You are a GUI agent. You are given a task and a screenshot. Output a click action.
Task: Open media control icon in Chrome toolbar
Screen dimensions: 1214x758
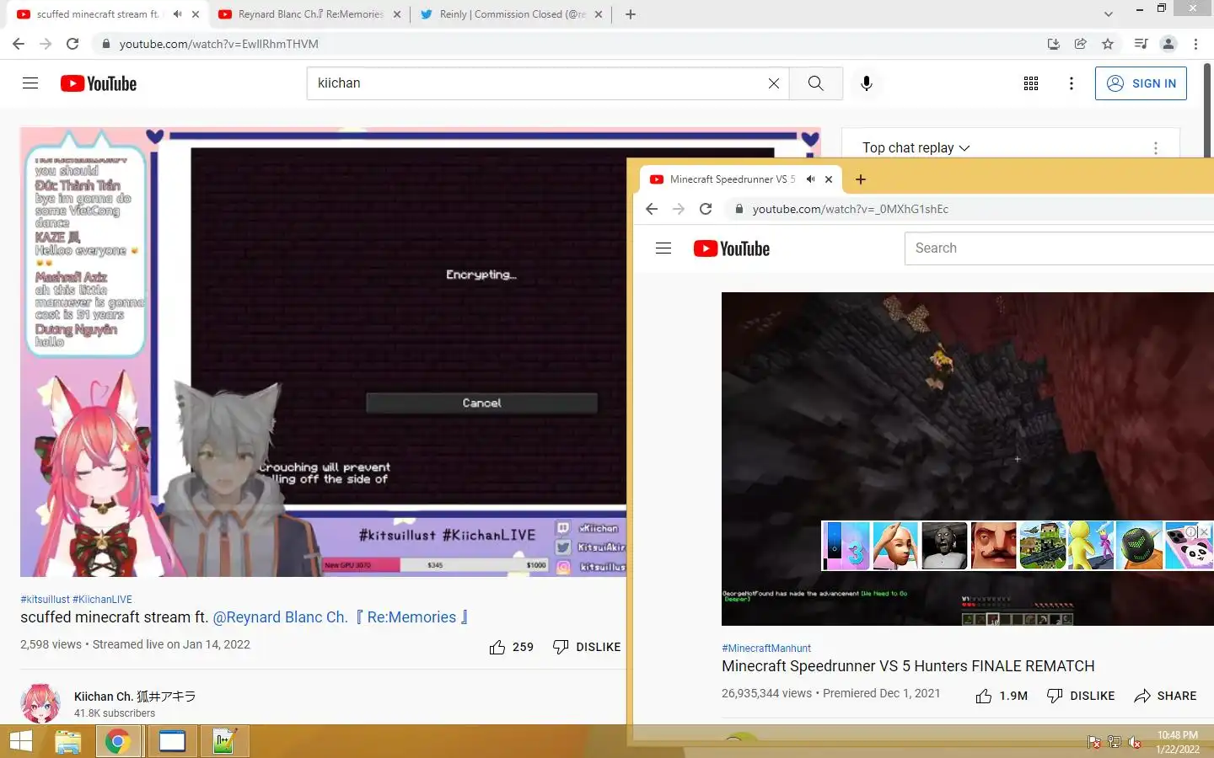click(1141, 44)
